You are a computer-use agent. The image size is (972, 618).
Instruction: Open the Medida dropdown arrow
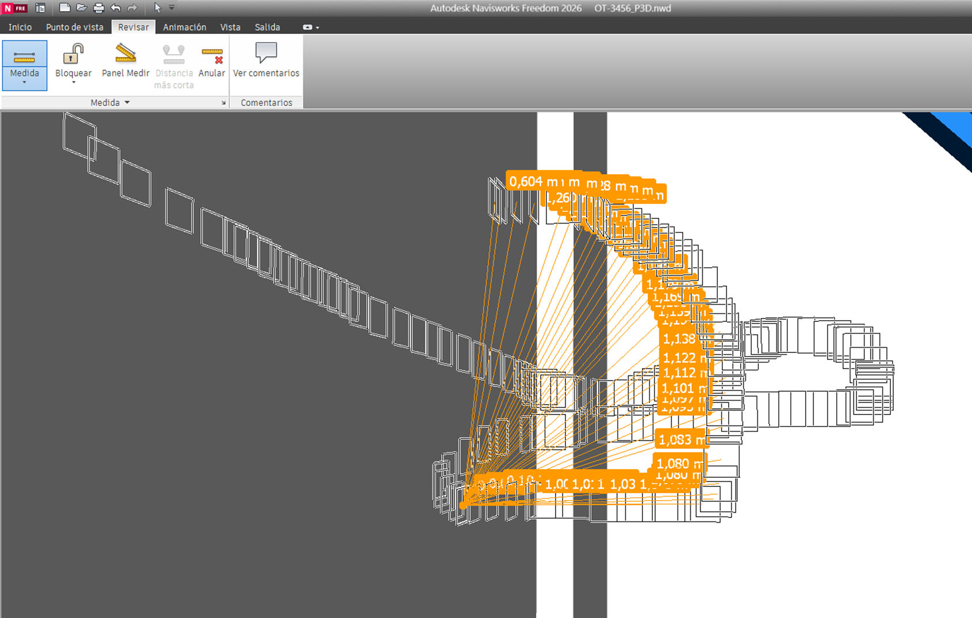tap(24, 82)
